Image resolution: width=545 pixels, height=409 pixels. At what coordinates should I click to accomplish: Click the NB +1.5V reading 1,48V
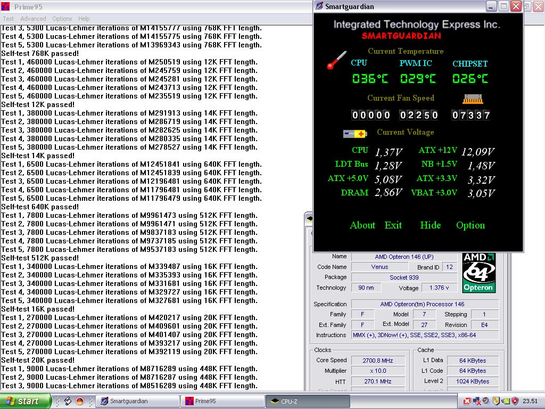point(481,166)
